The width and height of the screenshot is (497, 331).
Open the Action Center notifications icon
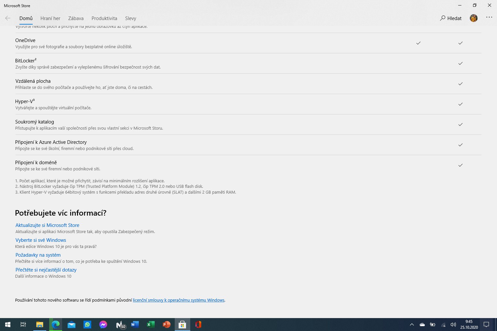486,325
